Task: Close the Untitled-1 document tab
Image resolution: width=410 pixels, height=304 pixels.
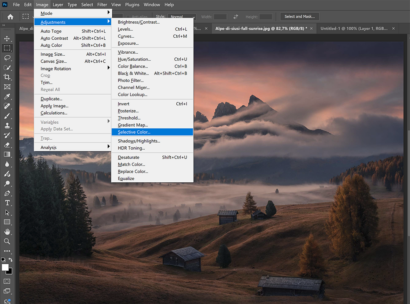Action: 394,29
